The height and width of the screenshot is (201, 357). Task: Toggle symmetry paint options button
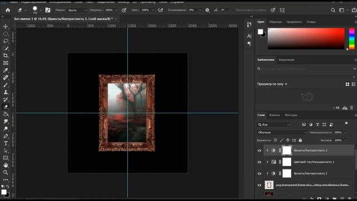pos(282,10)
